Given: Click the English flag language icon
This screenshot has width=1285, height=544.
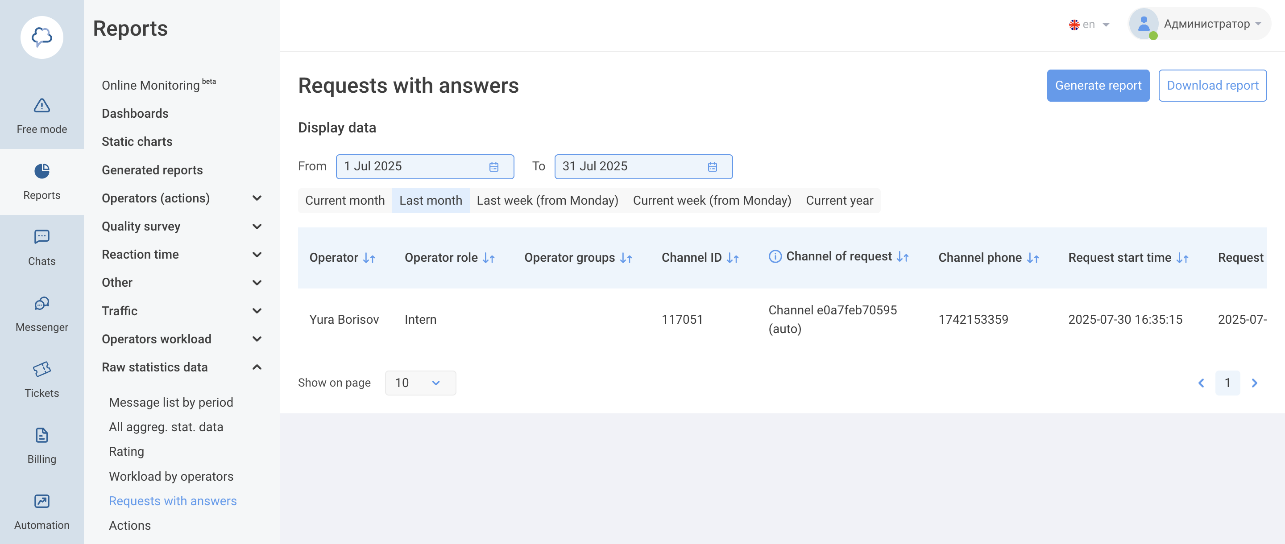Looking at the screenshot, I should click(1074, 25).
